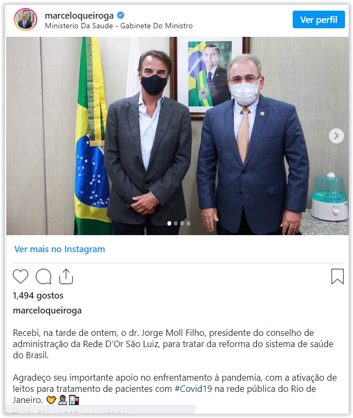Image resolution: width=353 pixels, height=418 pixels.
Task: Click the Ver perfil button
Action: click(319, 19)
